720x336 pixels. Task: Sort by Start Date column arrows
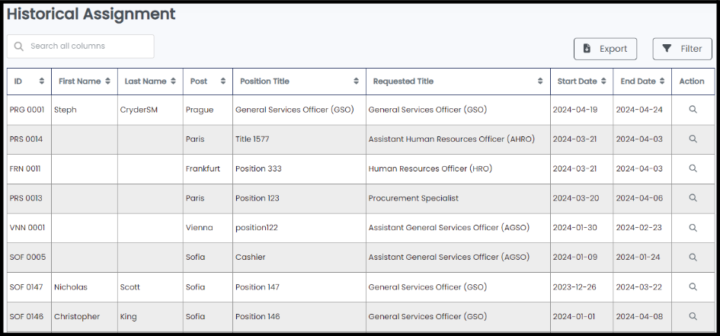(603, 82)
